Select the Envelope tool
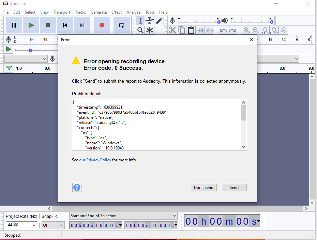Viewport: 317px width, 240px height. (150, 21)
